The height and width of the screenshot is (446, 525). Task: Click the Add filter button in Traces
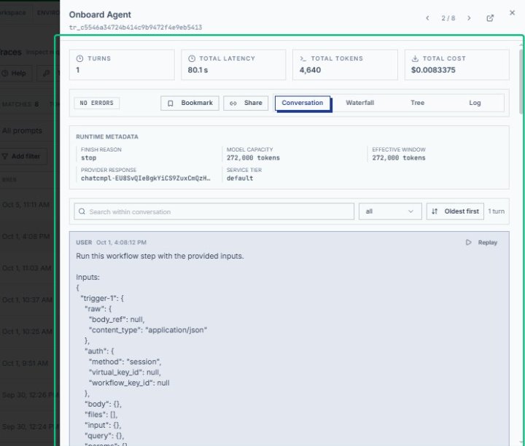(23, 156)
